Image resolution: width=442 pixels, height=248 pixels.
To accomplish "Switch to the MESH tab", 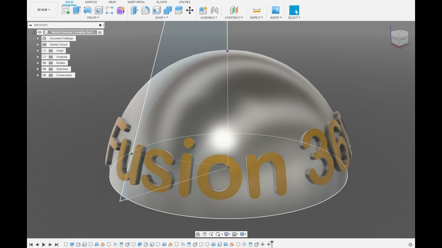I will click(112, 2).
